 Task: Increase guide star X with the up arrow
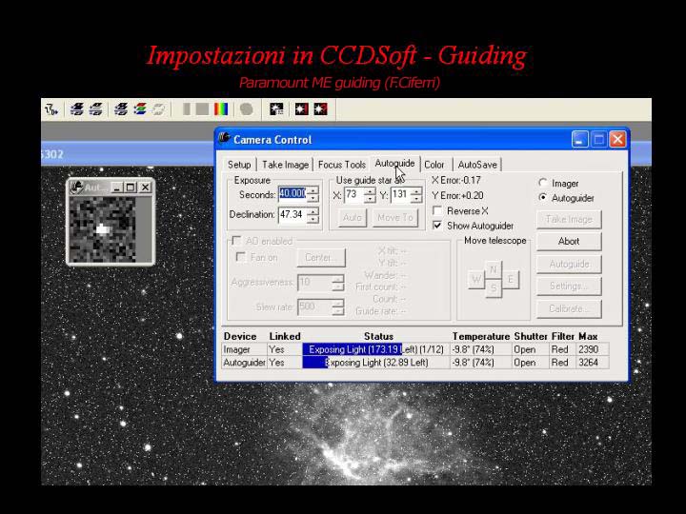(370, 190)
